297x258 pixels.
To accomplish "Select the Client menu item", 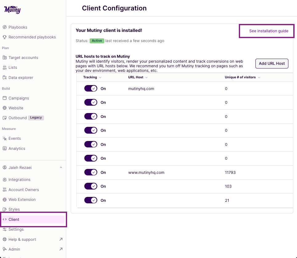I will pyautogui.click(x=33, y=219).
